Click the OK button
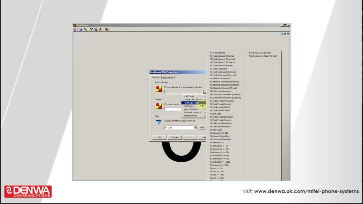363x204 pixels. click(x=159, y=137)
